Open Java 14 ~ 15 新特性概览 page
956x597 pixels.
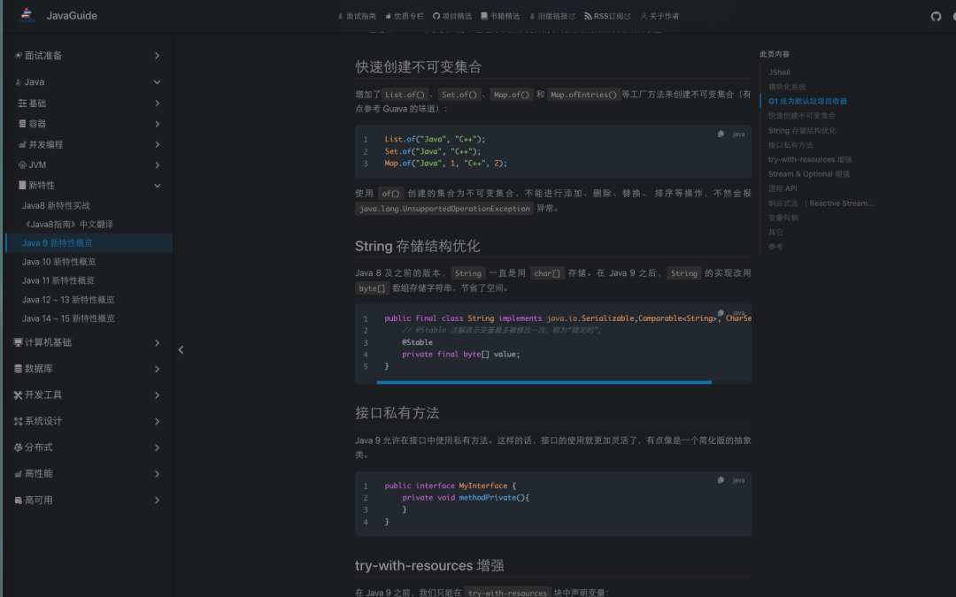(x=68, y=318)
